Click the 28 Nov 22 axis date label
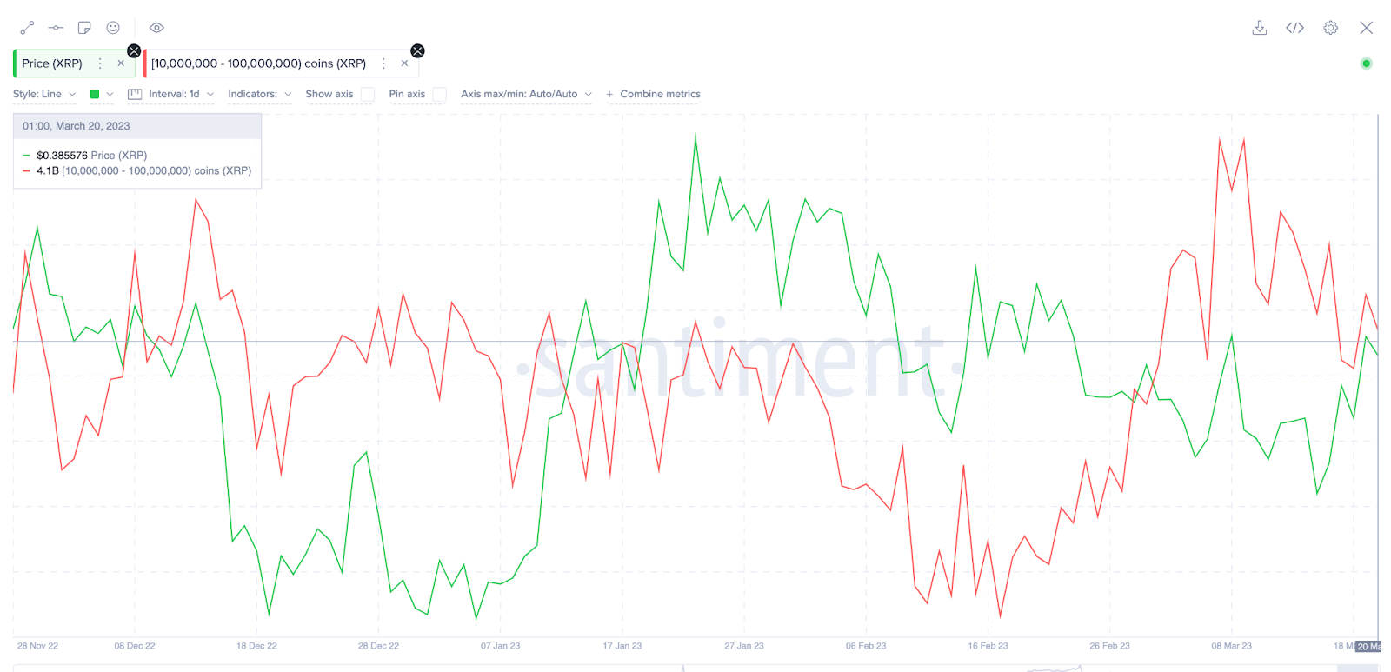The width and height of the screenshot is (1391, 672). point(37,646)
